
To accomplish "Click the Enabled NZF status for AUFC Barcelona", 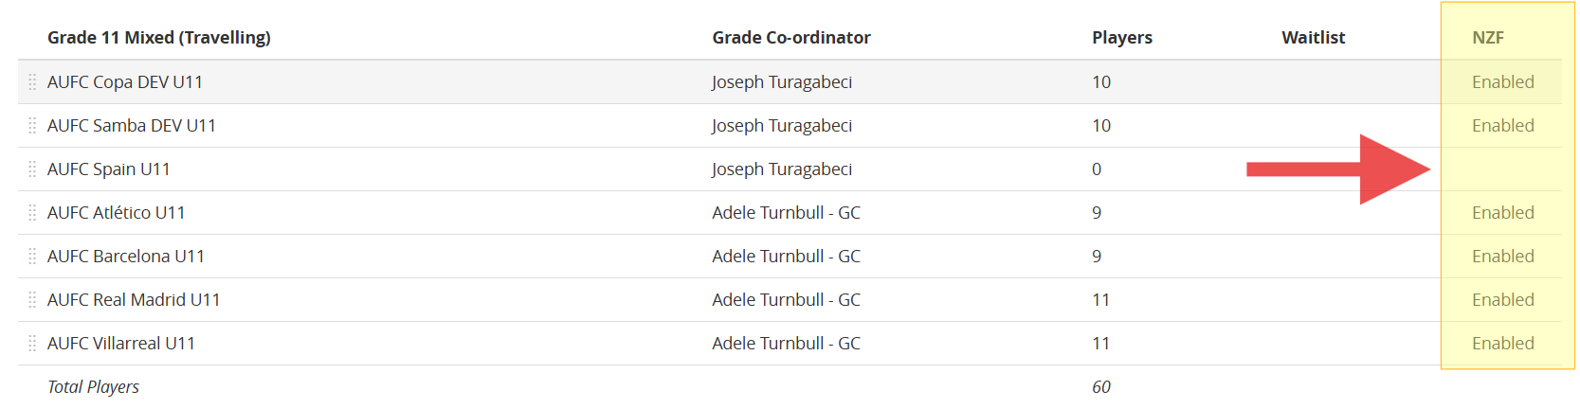I will [x=1502, y=257].
